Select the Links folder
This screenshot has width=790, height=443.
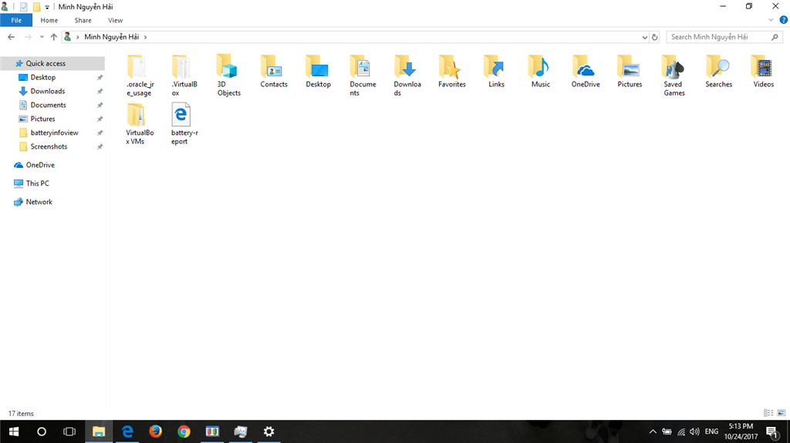click(x=496, y=72)
